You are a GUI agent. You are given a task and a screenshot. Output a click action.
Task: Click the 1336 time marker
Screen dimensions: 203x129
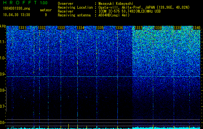pos(119,28)
